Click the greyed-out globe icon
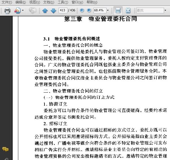This screenshot has height=160, width=170. [x=32, y=10]
